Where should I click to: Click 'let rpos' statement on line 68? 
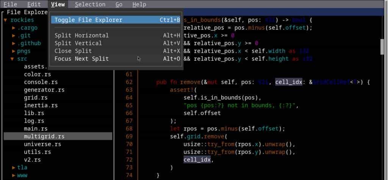pos(183,129)
